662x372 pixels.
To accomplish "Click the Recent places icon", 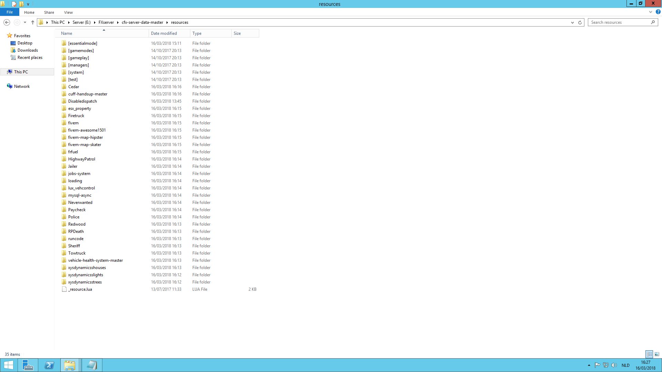I will (13, 58).
